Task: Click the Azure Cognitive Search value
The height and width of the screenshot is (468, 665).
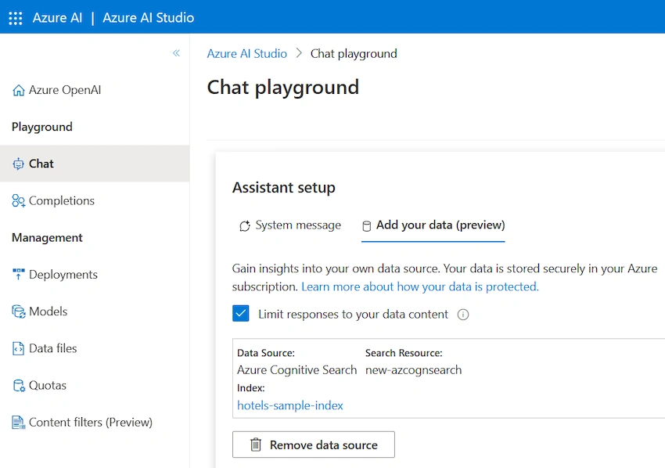Action: tap(297, 370)
